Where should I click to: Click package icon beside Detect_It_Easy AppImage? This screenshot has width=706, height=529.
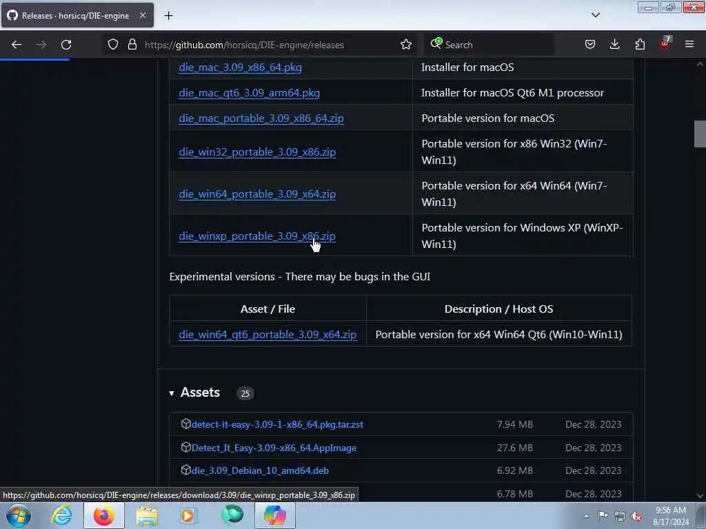pos(186,447)
